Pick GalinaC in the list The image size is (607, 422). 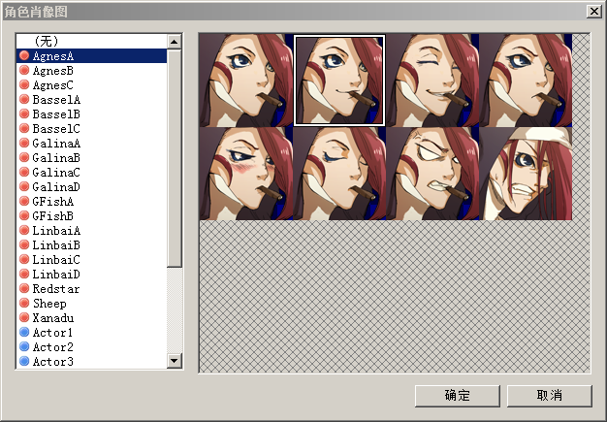(92, 173)
